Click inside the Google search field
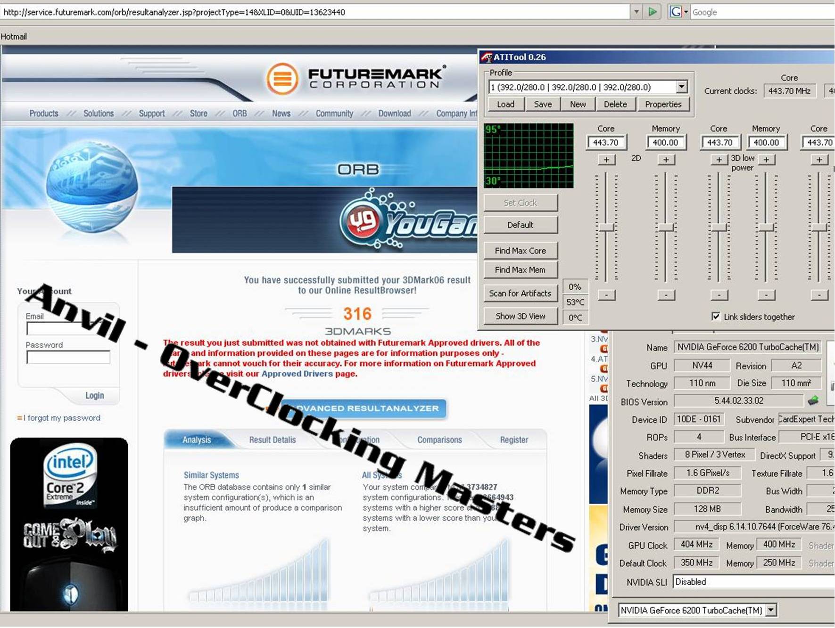 (x=762, y=12)
